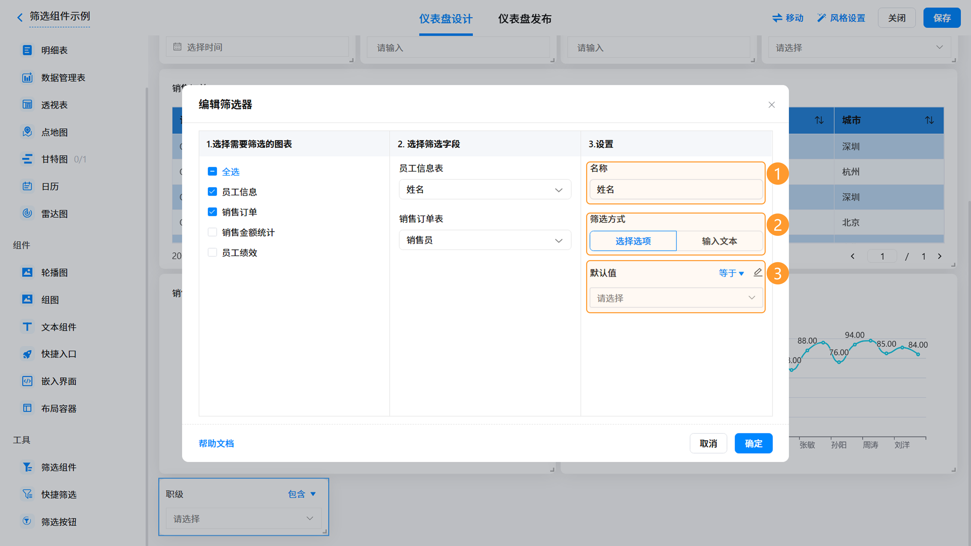The image size is (971, 546).
Task: Go to next table page arrow
Action: point(939,256)
